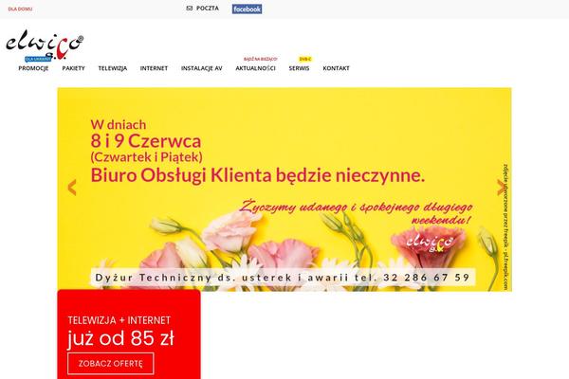569x379 pixels.
Task: Open the Promocje menu
Action: tap(33, 68)
